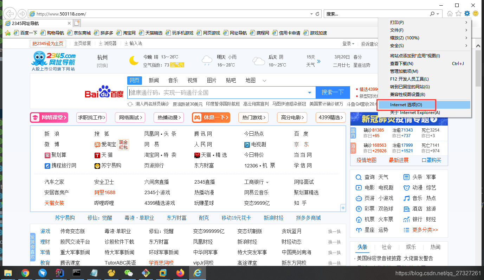Click the 网络课堂 category button
Viewport: 484px width, 280px height.
pyautogui.click(x=49, y=117)
